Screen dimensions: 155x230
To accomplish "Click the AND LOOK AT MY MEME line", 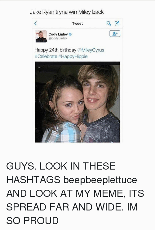I will [75, 193].
